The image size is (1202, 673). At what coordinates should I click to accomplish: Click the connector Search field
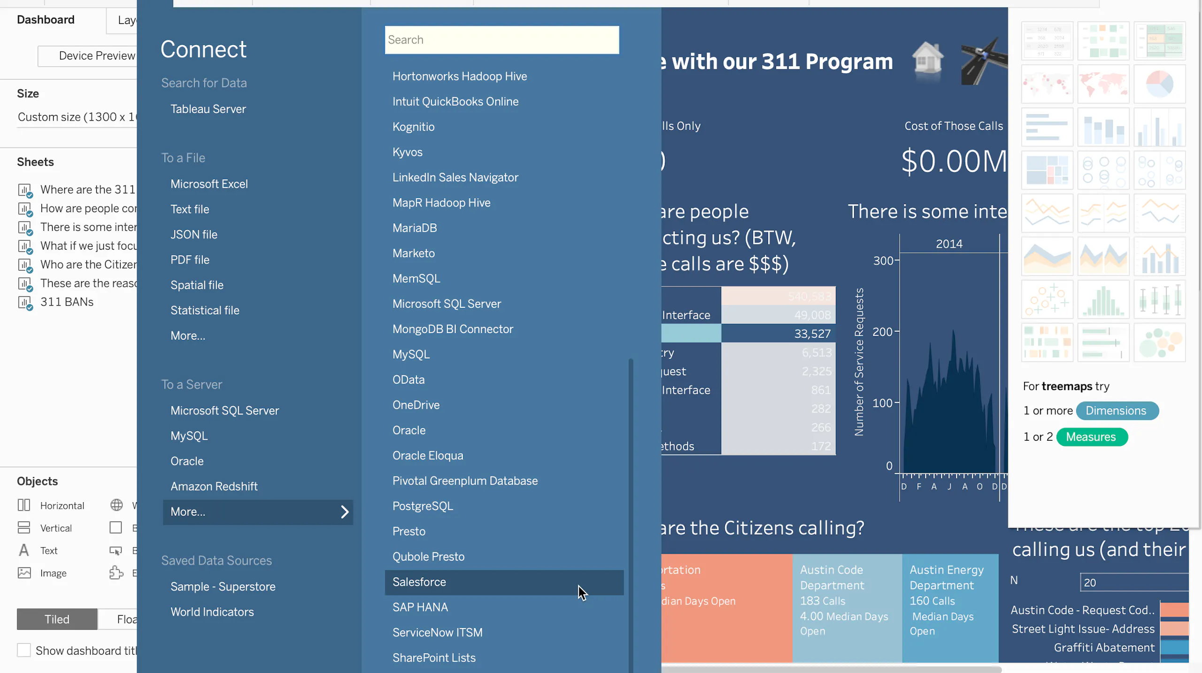(x=501, y=40)
